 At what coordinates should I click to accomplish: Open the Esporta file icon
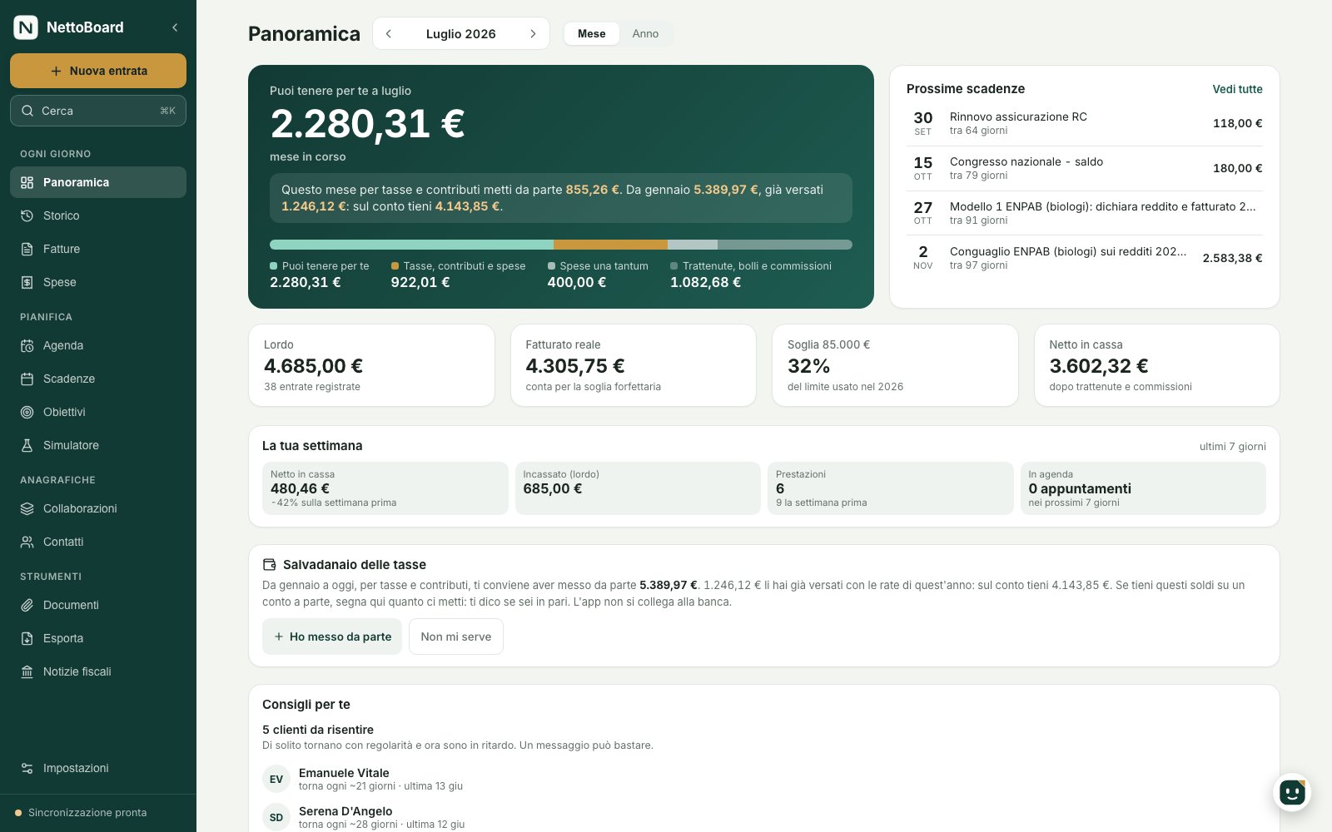27,638
